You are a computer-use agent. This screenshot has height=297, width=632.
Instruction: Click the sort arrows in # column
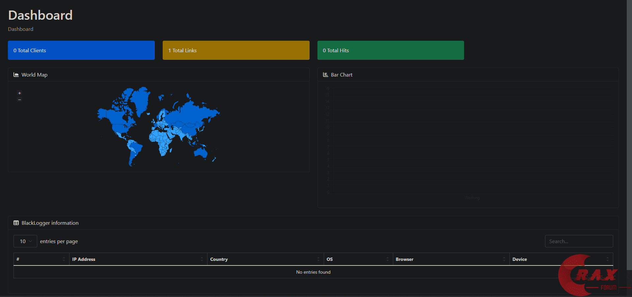[64, 259]
